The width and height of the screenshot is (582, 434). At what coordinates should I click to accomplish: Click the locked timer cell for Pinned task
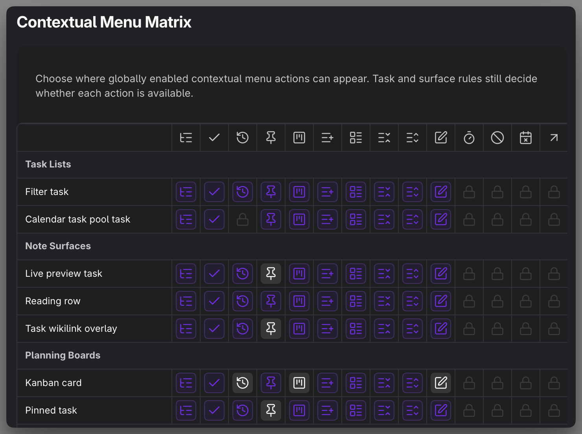(469, 410)
